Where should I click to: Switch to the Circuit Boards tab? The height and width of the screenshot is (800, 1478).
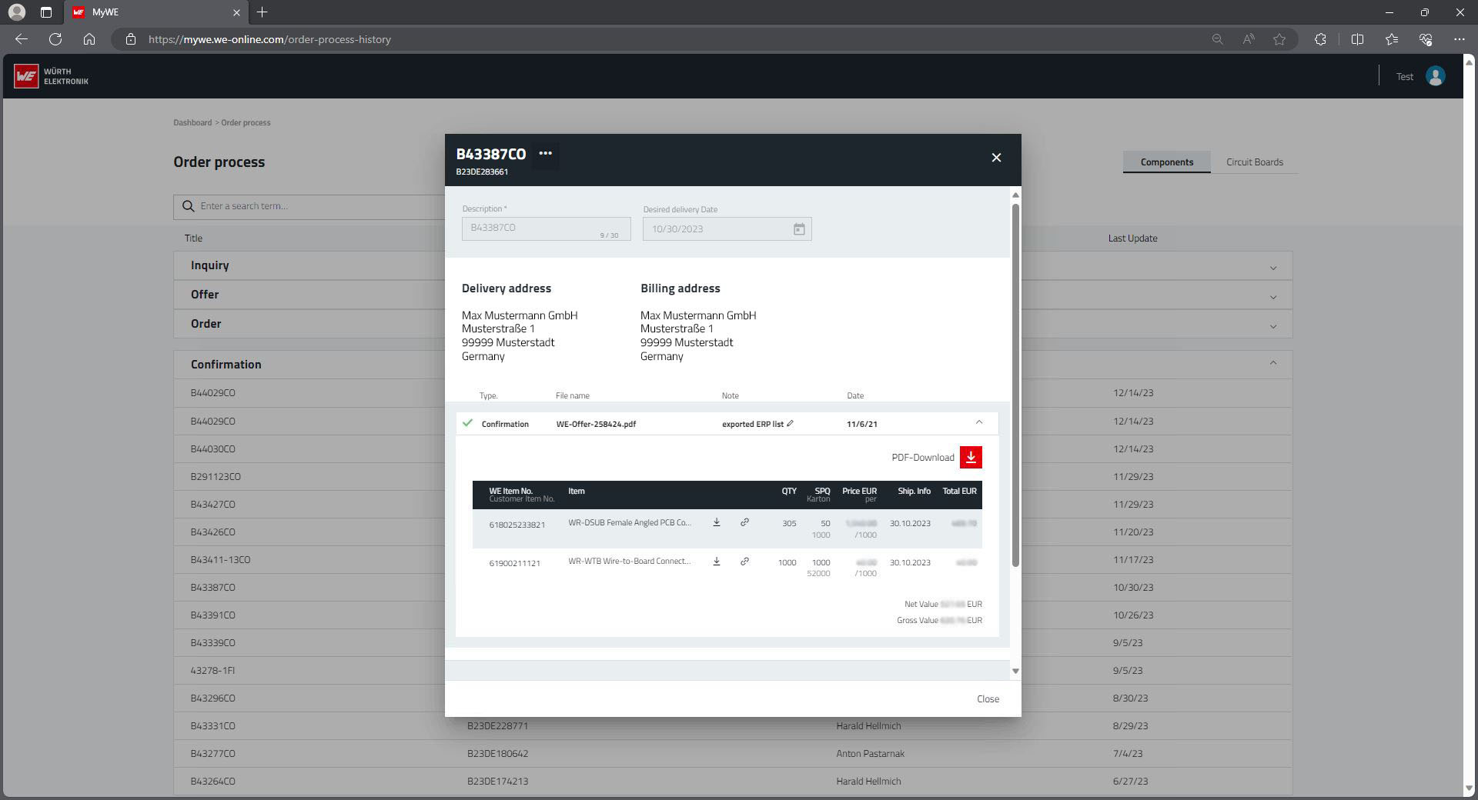[x=1254, y=162]
